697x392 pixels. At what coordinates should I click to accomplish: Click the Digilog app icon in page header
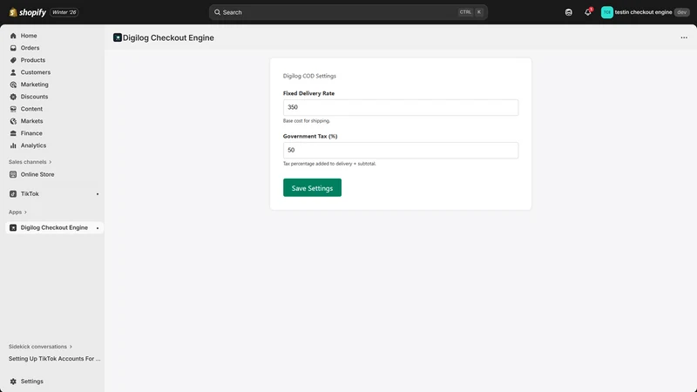[x=118, y=37]
